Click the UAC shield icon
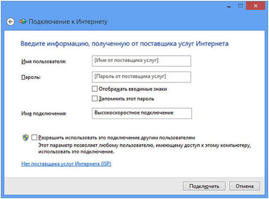 coord(25,138)
